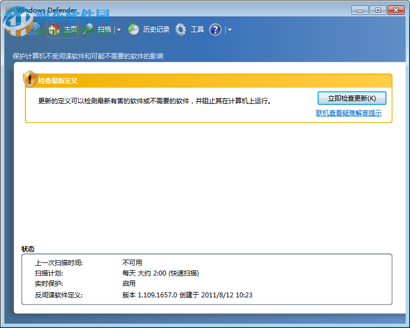410x328 pixels.
Task: Click the 不可用 status value
Action: pyautogui.click(x=132, y=262)
